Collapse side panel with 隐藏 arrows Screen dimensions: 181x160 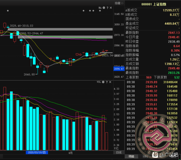point(119,3)
